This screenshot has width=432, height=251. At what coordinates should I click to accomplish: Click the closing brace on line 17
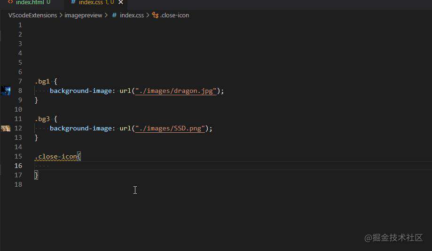(x=36, y=175)
